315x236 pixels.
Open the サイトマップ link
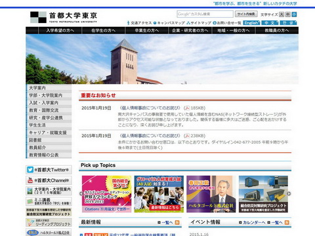[199, 23]
